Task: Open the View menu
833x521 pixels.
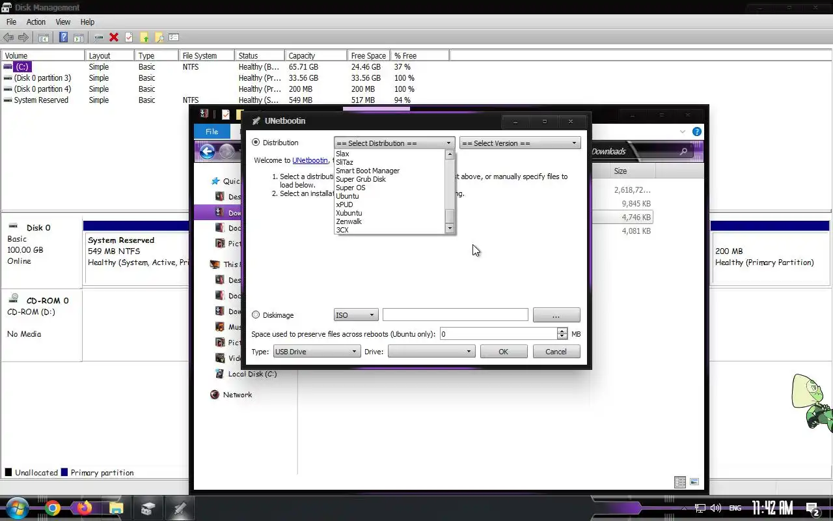Action: coord(63,22)
